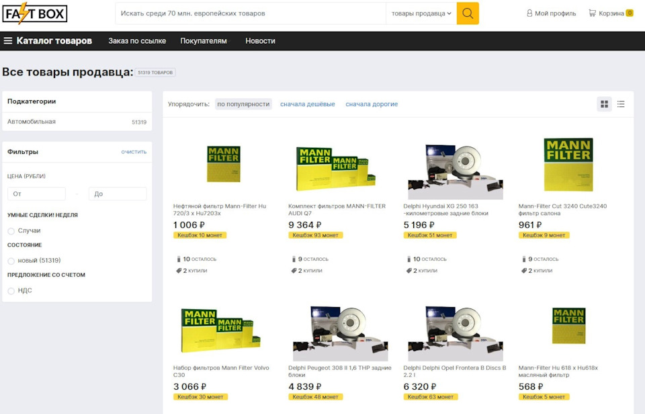
Task: Click 'Delphi Hyundai XG 250 163' title
Action: 445,210
